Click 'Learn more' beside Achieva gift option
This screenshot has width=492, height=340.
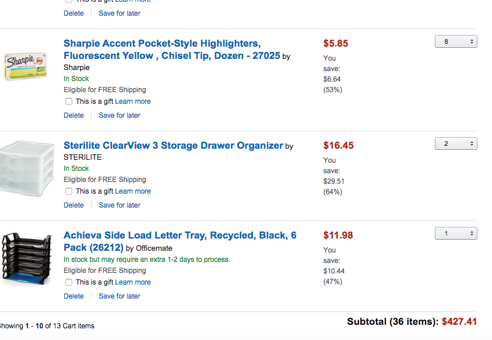(x=133, y=282)
